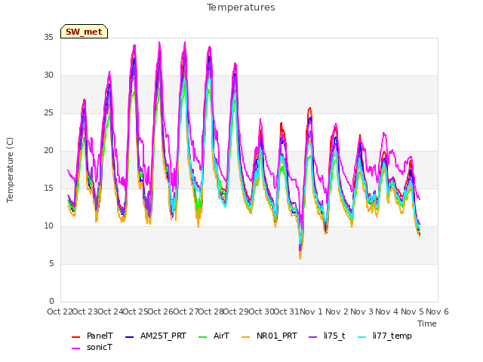Click the purple li75_t color swatch
The image size is (483, 362).
[x=312, y=337]
